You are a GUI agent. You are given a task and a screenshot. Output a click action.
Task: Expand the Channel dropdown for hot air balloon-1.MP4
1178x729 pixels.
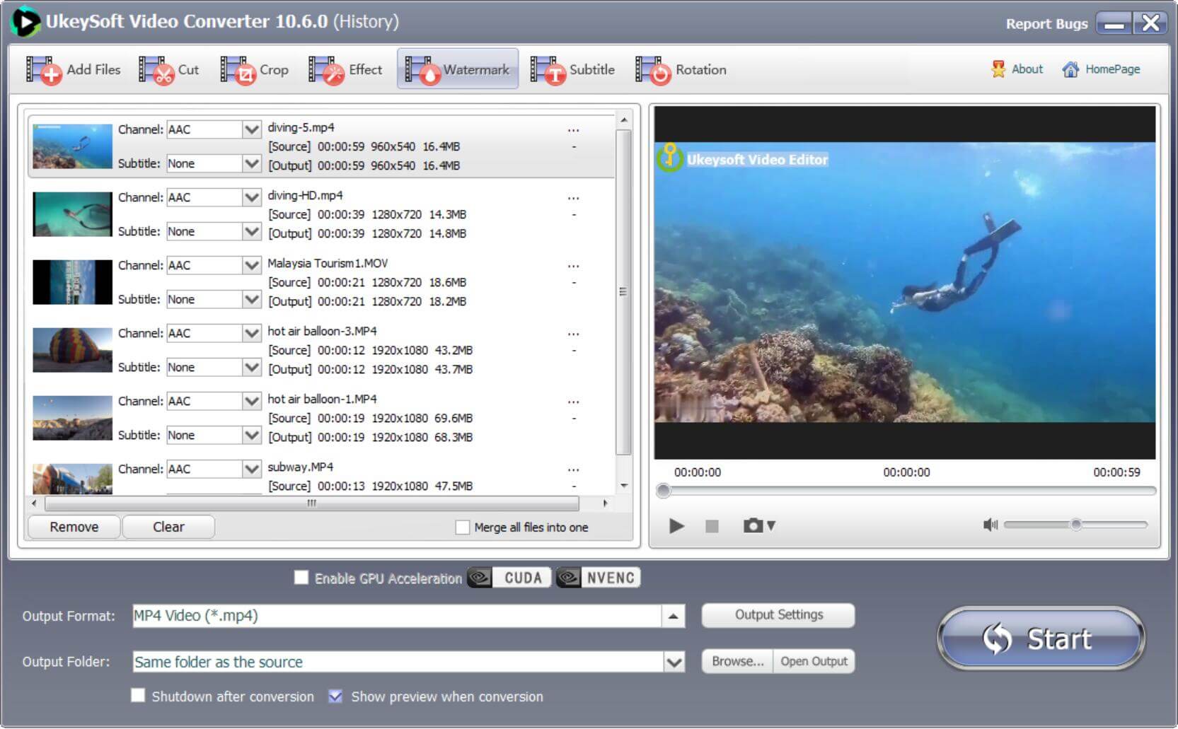pyautogui.click(x=251, y=401)
